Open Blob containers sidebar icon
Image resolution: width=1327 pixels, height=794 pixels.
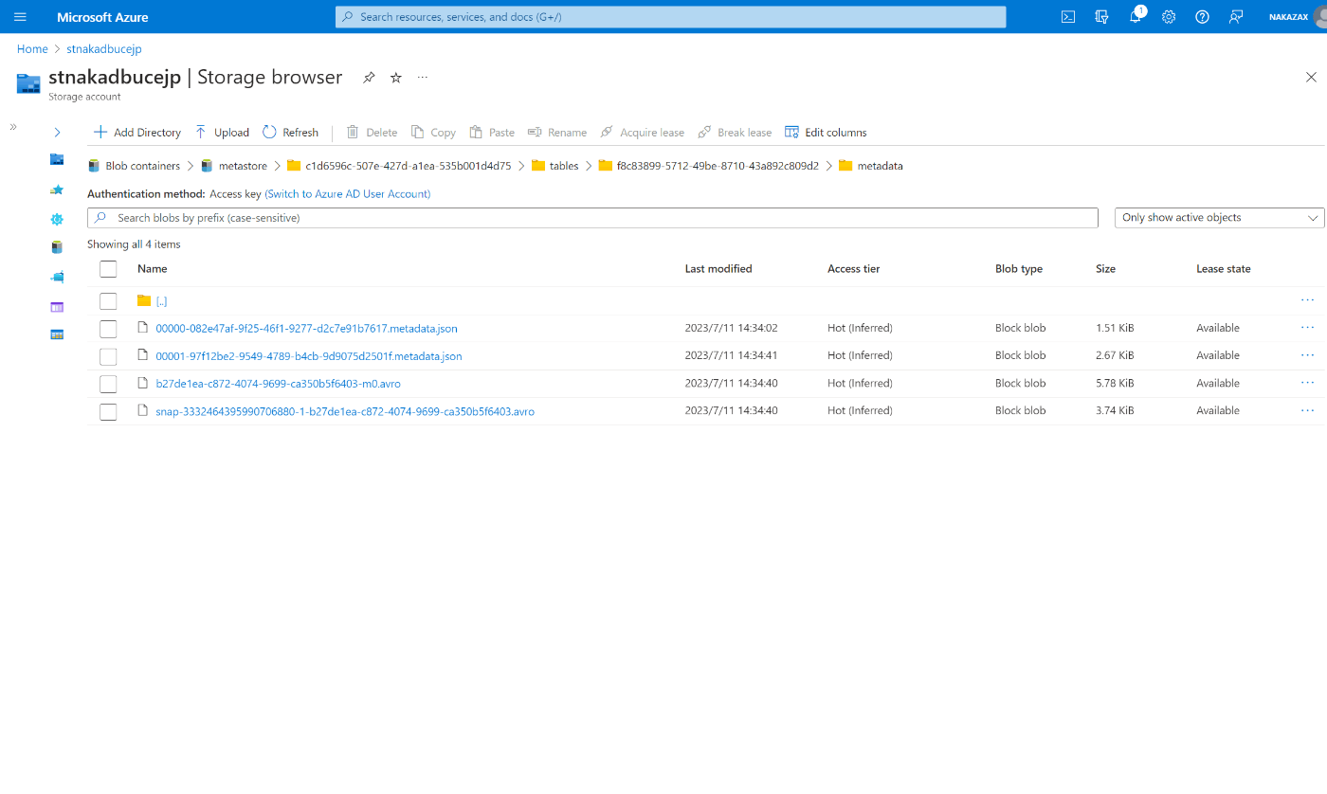pos(57,247)
